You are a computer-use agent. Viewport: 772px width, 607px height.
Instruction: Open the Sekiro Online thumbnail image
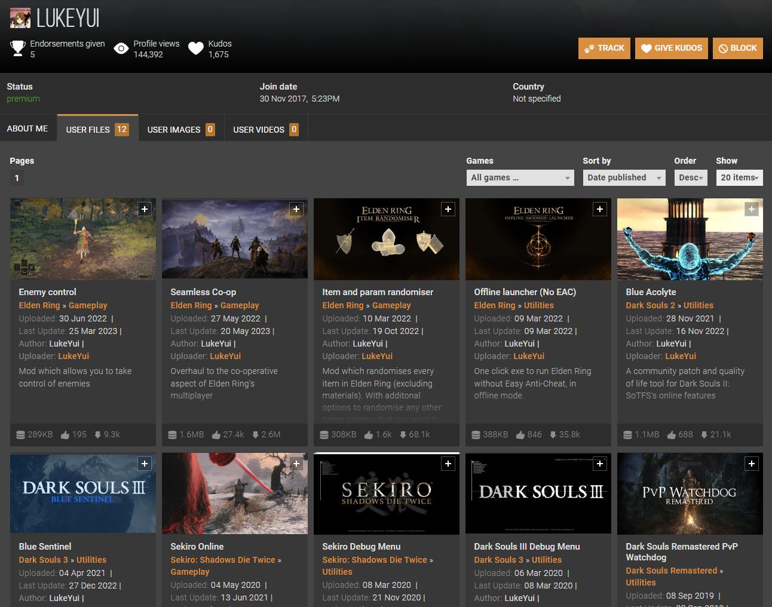(235, 493)
